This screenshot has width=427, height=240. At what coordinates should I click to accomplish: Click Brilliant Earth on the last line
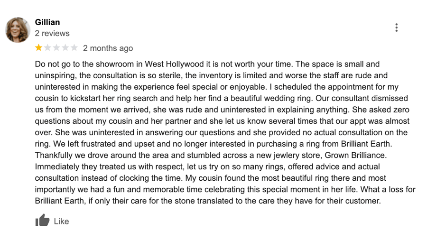click(x=59, y=201)
